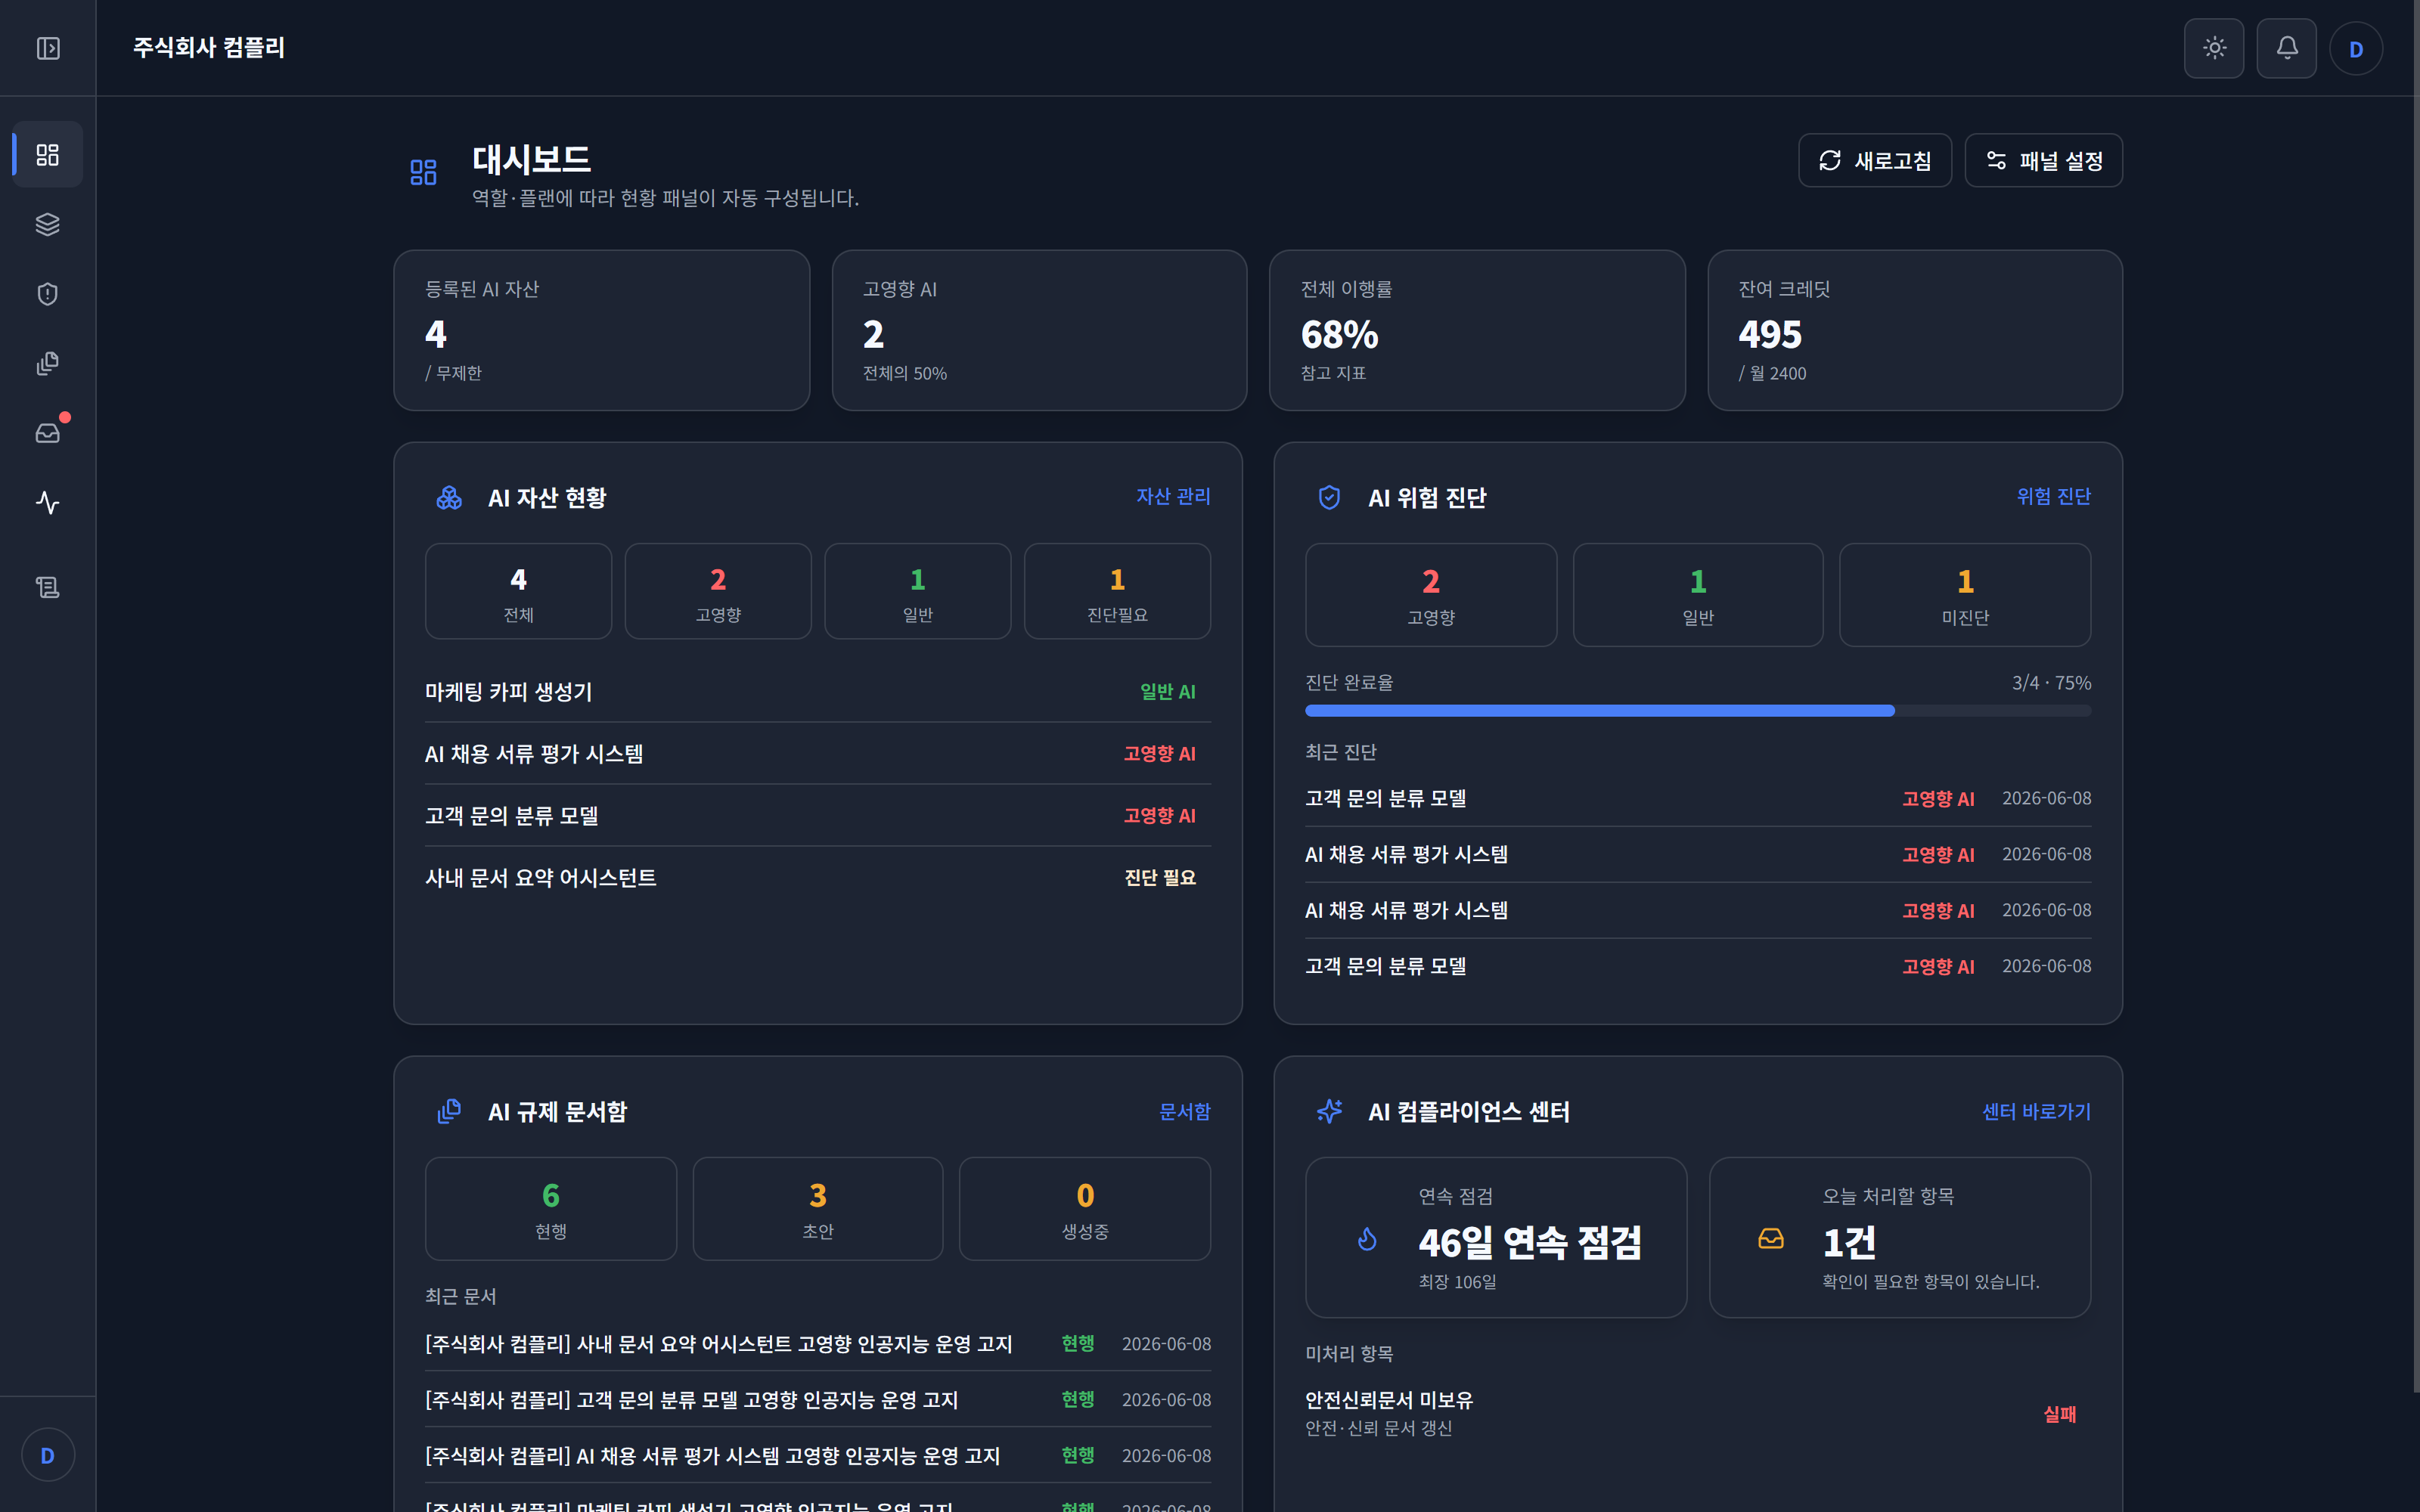2420x1512 pixels.
Task: Click the 일반 AI status label
Action: pos(1167,692)
